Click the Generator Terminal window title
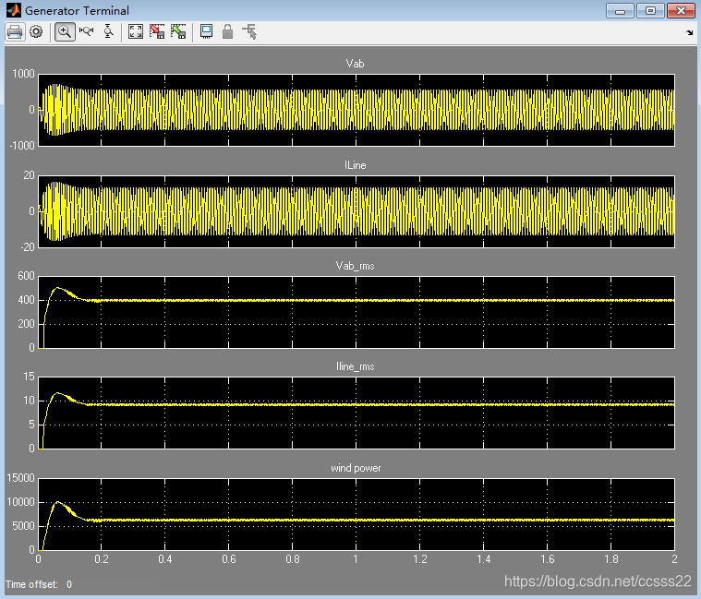701x599 pixels. pos(77,11)
